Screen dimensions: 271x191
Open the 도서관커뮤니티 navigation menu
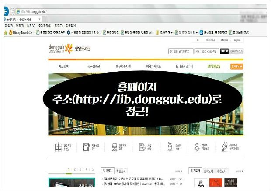pos(184,67)
